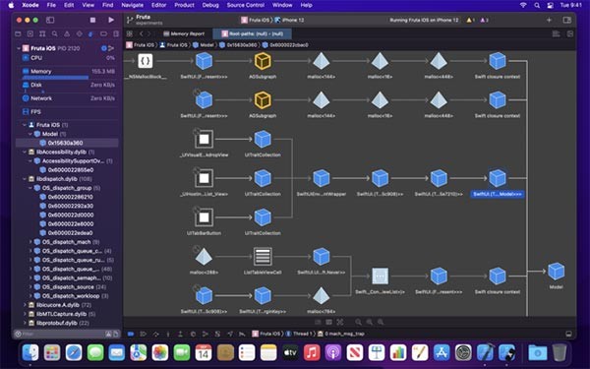Select address 0x6000022855e0 in the tree
Screen dimensions: 590x369
click(71, 170)
